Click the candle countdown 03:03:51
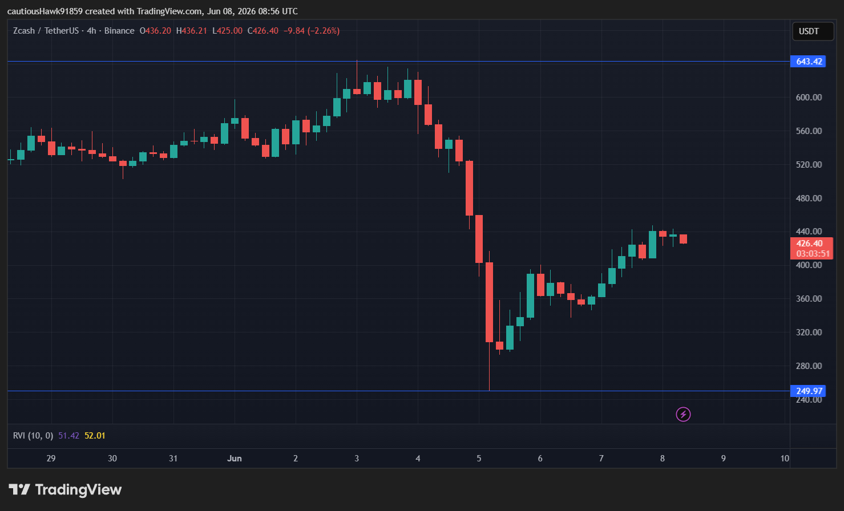The width and height of the screenshot is (844, 511). click(x=813, y=254)
